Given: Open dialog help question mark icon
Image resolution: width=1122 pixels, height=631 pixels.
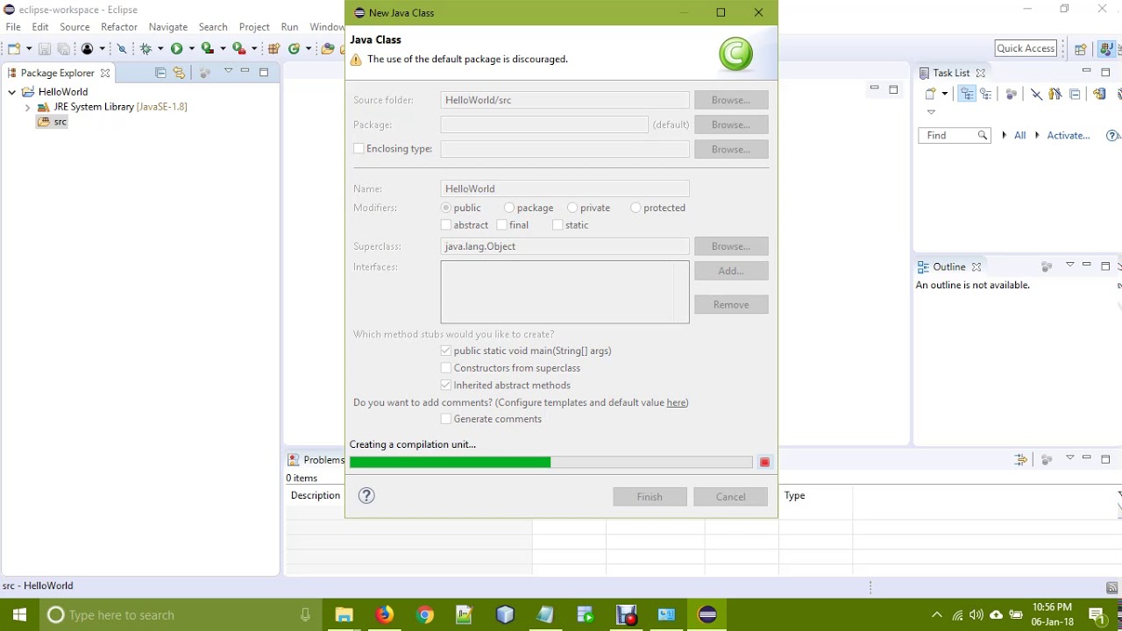Looking at the screenshot, I should tap(366, 496).
